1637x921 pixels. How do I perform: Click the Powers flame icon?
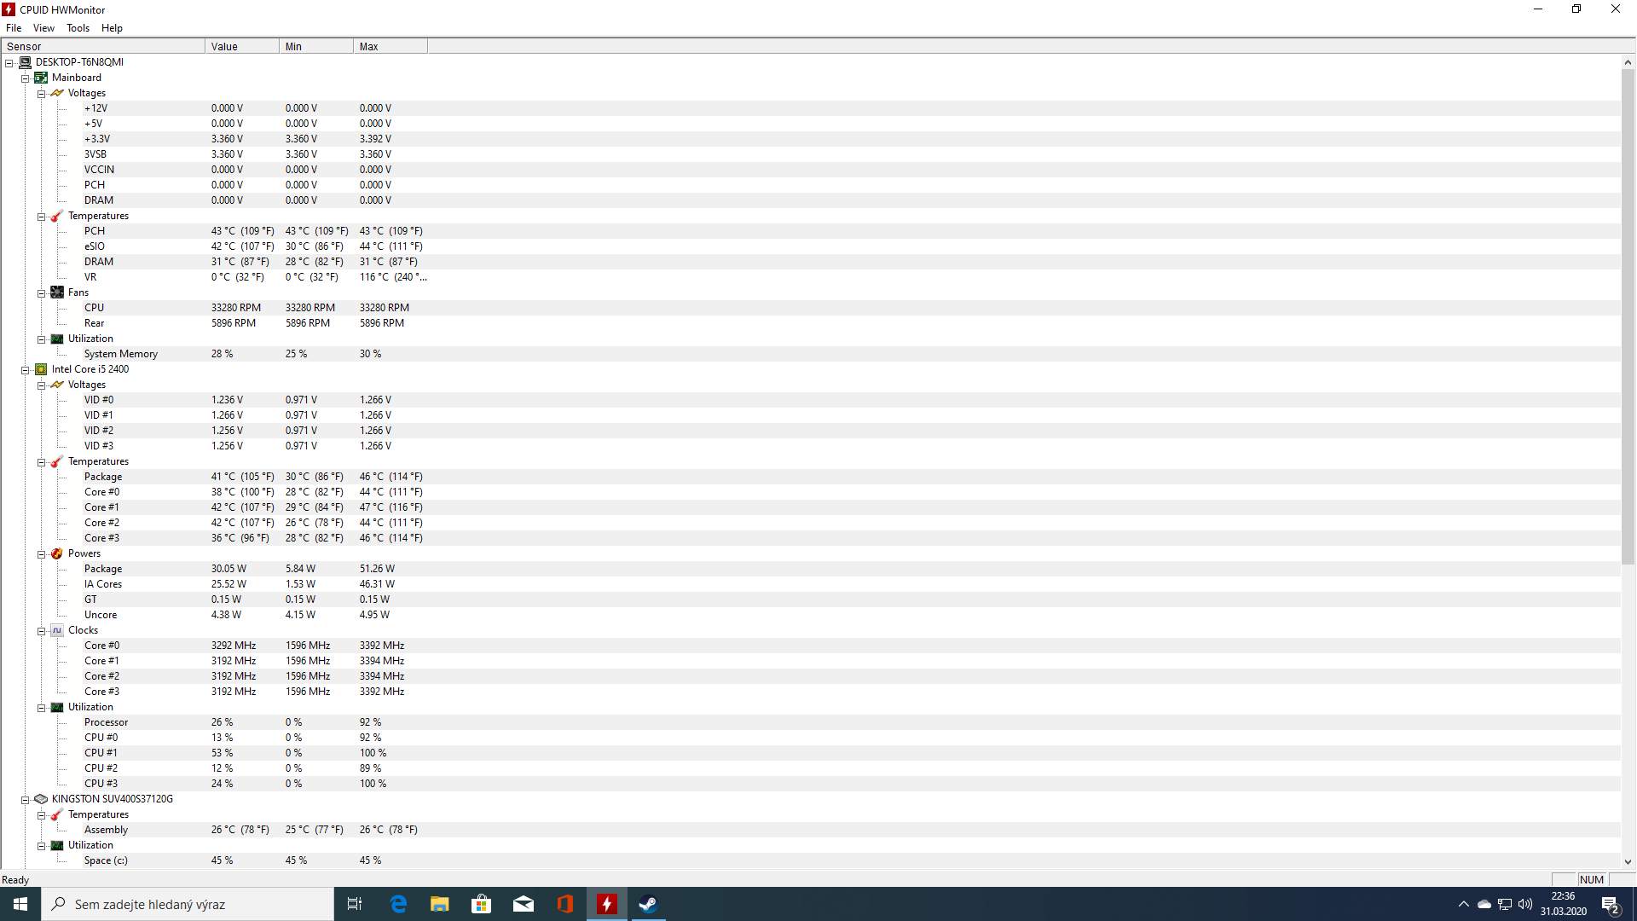[57, 553]
